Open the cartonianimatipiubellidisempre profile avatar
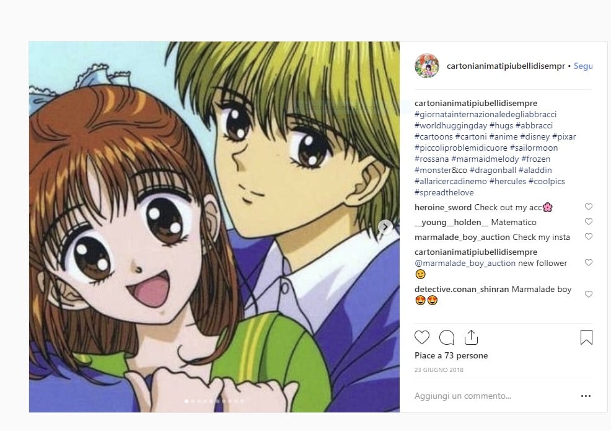 tap(427, 66)
